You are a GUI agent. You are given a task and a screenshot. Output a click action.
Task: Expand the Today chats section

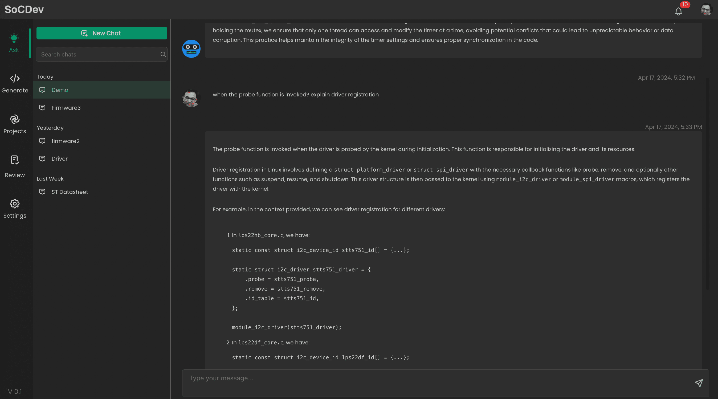tap(45, 76)
